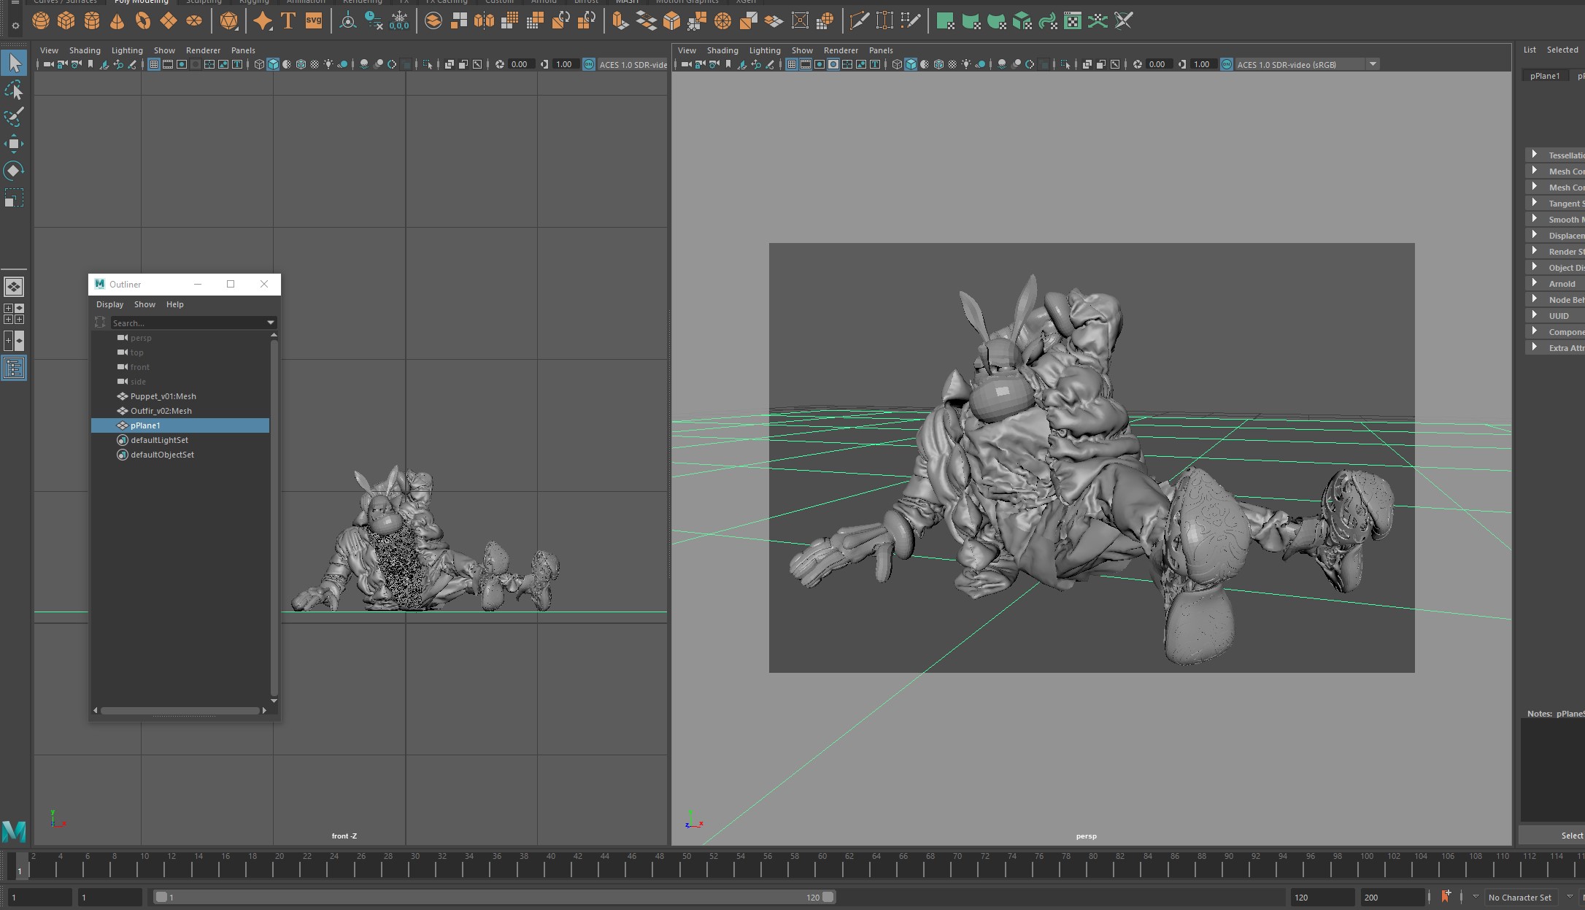Image resolution: width=1585 pixels, height=910 pixels.
Task: Click the playback range slider bar
Action: [x=495, y=897]
